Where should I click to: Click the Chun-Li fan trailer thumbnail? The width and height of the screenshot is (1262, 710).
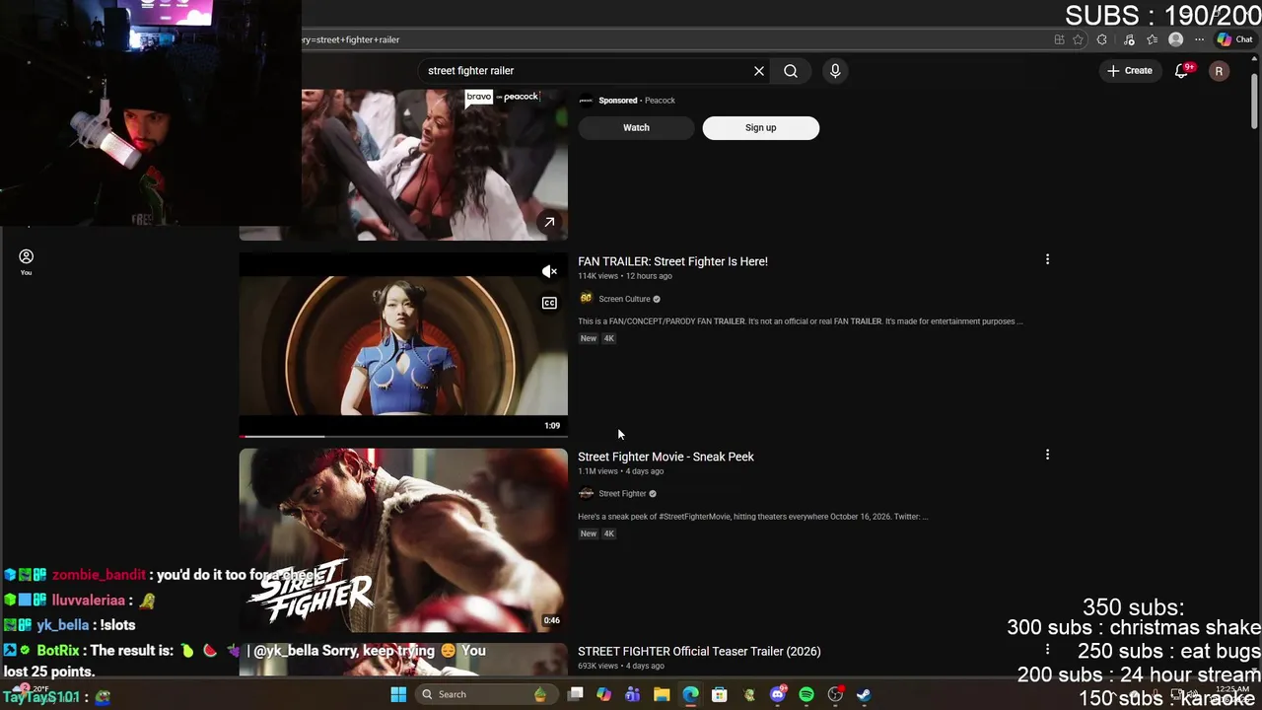(x=403, y=345)
